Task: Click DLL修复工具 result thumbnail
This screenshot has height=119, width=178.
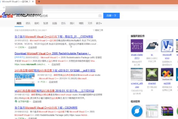Action: click(x=25, y=80)
